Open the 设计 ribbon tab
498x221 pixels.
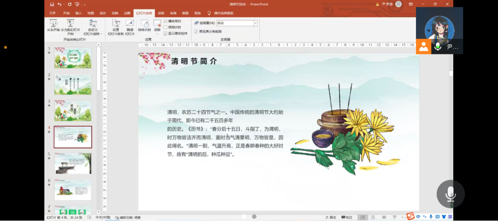[x=103, y=13]
